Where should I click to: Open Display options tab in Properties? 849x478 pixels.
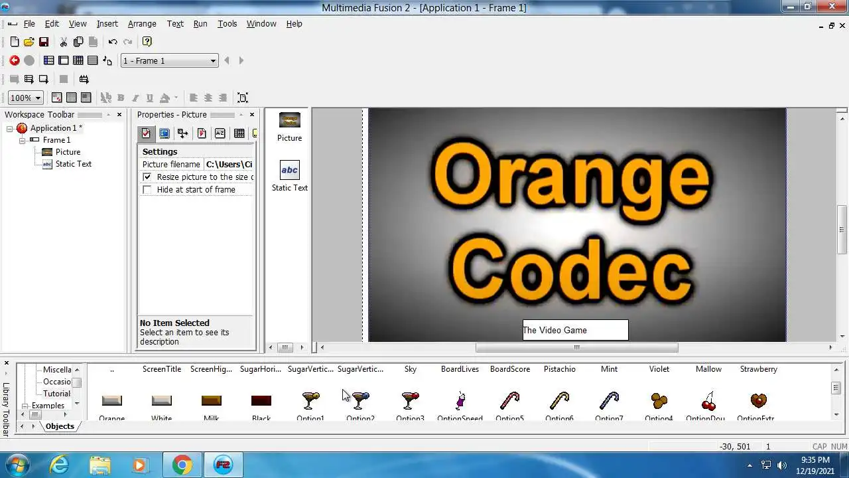click(x=164, y=133)
